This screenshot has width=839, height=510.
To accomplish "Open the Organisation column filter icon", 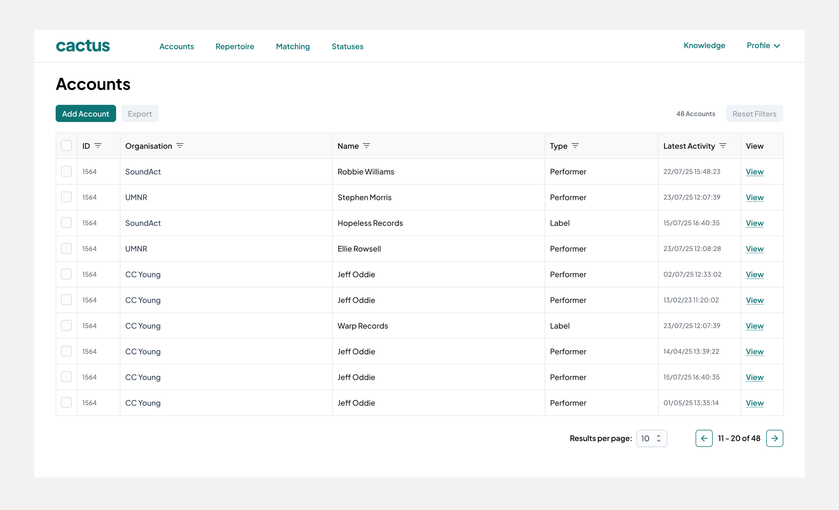I will 180,146.
